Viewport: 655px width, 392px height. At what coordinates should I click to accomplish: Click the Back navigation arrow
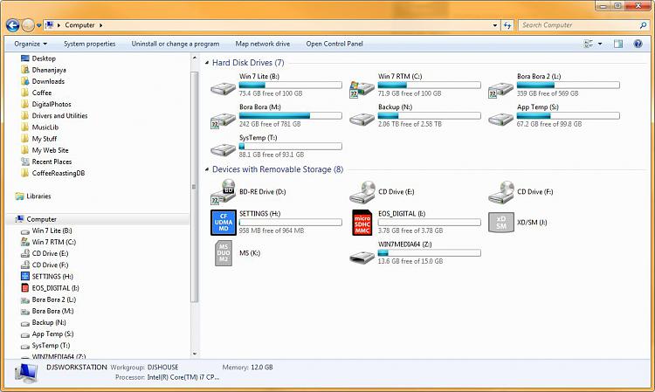pyautogui.click(x=12, y=25)
